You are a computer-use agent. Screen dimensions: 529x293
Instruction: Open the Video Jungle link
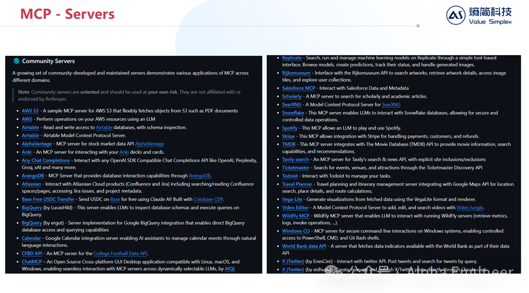coord(470,208)
